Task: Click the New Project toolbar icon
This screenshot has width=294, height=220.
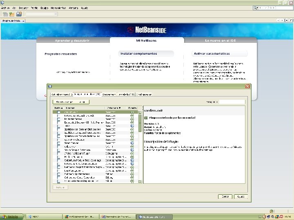Action: point(12,14)
